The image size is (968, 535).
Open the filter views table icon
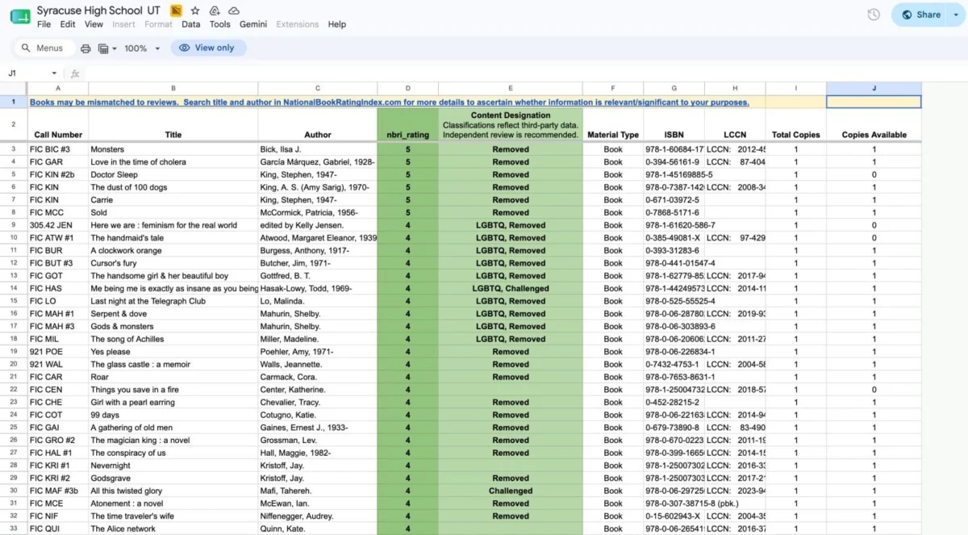pyautogui.click(x=103, y=48)
